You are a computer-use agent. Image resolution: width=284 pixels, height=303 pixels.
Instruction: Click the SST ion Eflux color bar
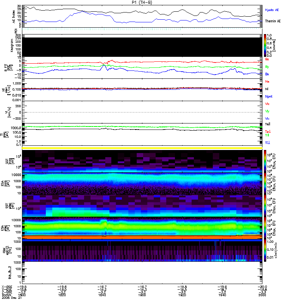pos(265,161)
